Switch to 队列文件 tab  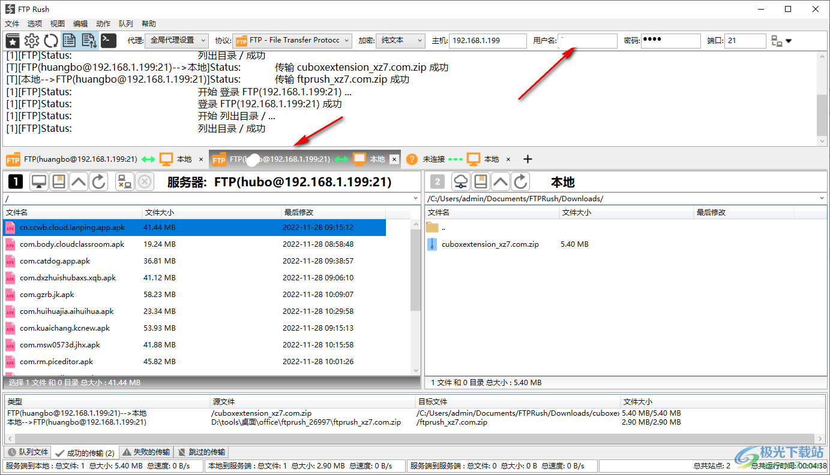coord(28,452)
